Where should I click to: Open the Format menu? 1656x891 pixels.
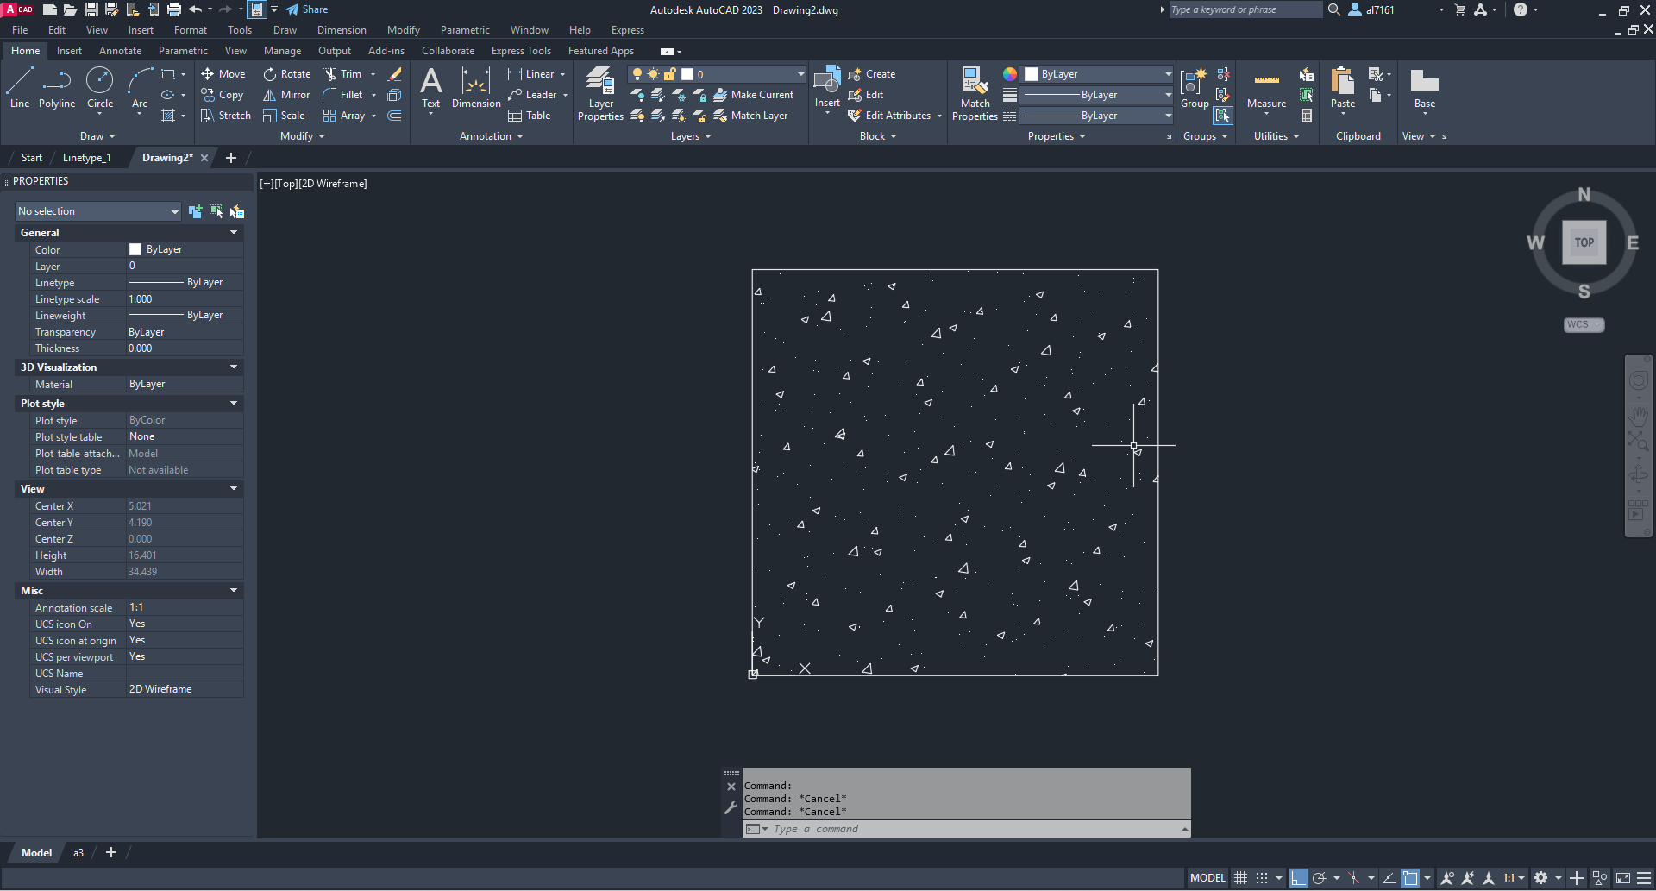190,30
